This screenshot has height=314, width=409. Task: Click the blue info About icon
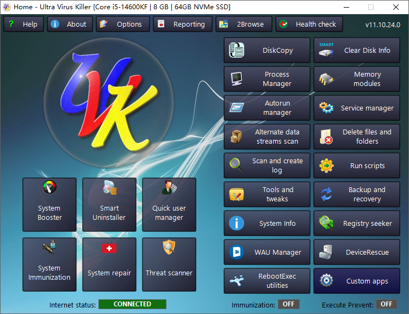[x=55, y=24]
